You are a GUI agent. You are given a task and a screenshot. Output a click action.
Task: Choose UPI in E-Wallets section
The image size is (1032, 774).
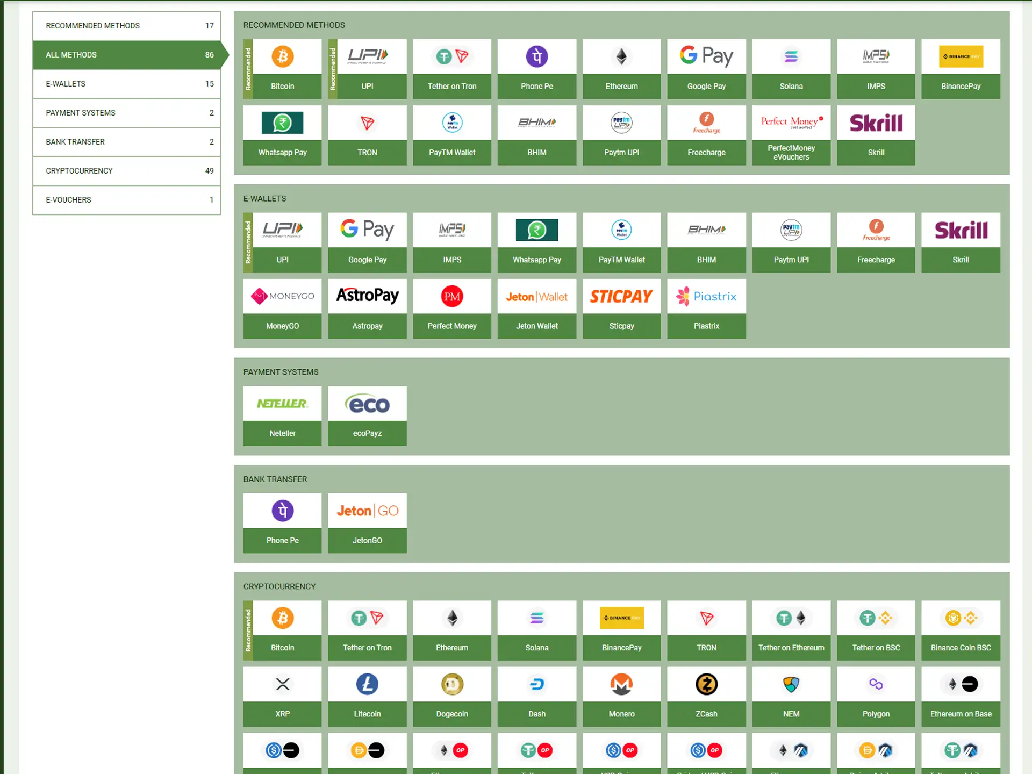[282, 242]
